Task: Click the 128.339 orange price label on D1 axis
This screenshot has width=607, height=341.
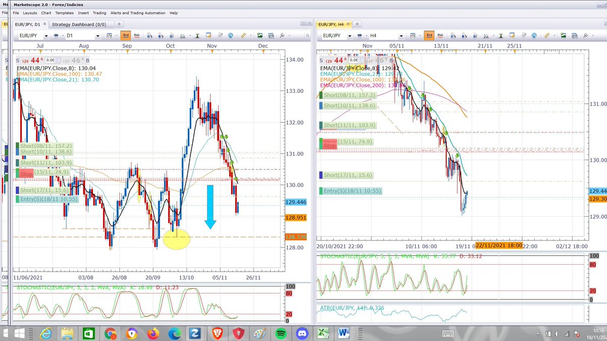Action: (296, 237)
